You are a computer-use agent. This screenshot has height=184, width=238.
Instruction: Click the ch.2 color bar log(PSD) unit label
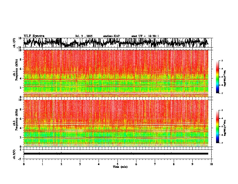[225, 128]
